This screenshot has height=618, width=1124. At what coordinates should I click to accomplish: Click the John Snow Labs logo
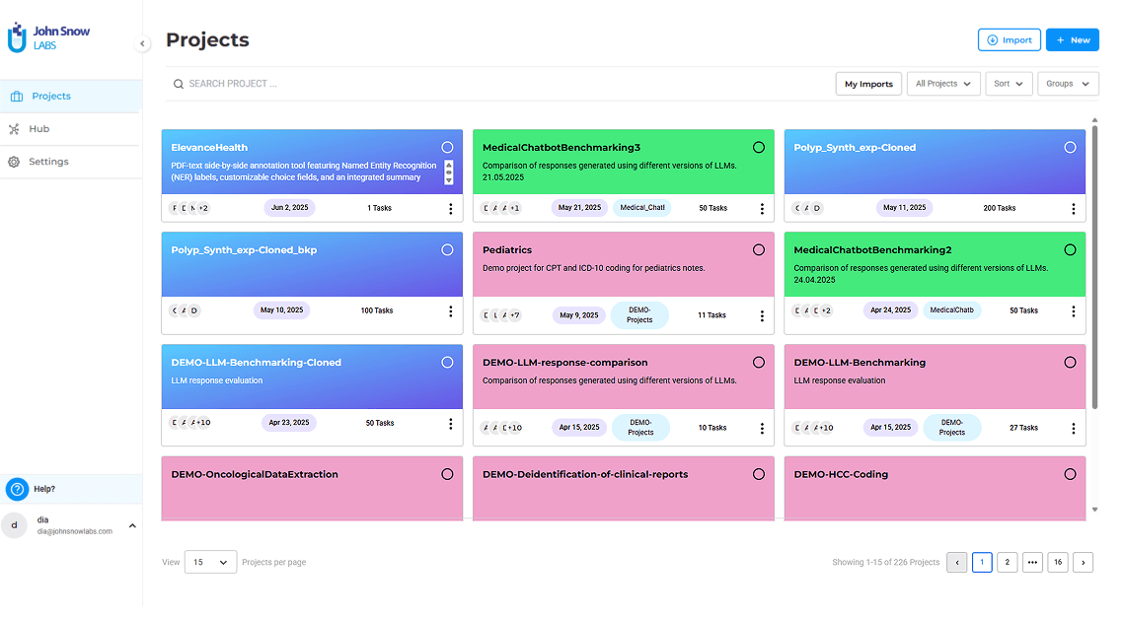(x=48, y=37)
